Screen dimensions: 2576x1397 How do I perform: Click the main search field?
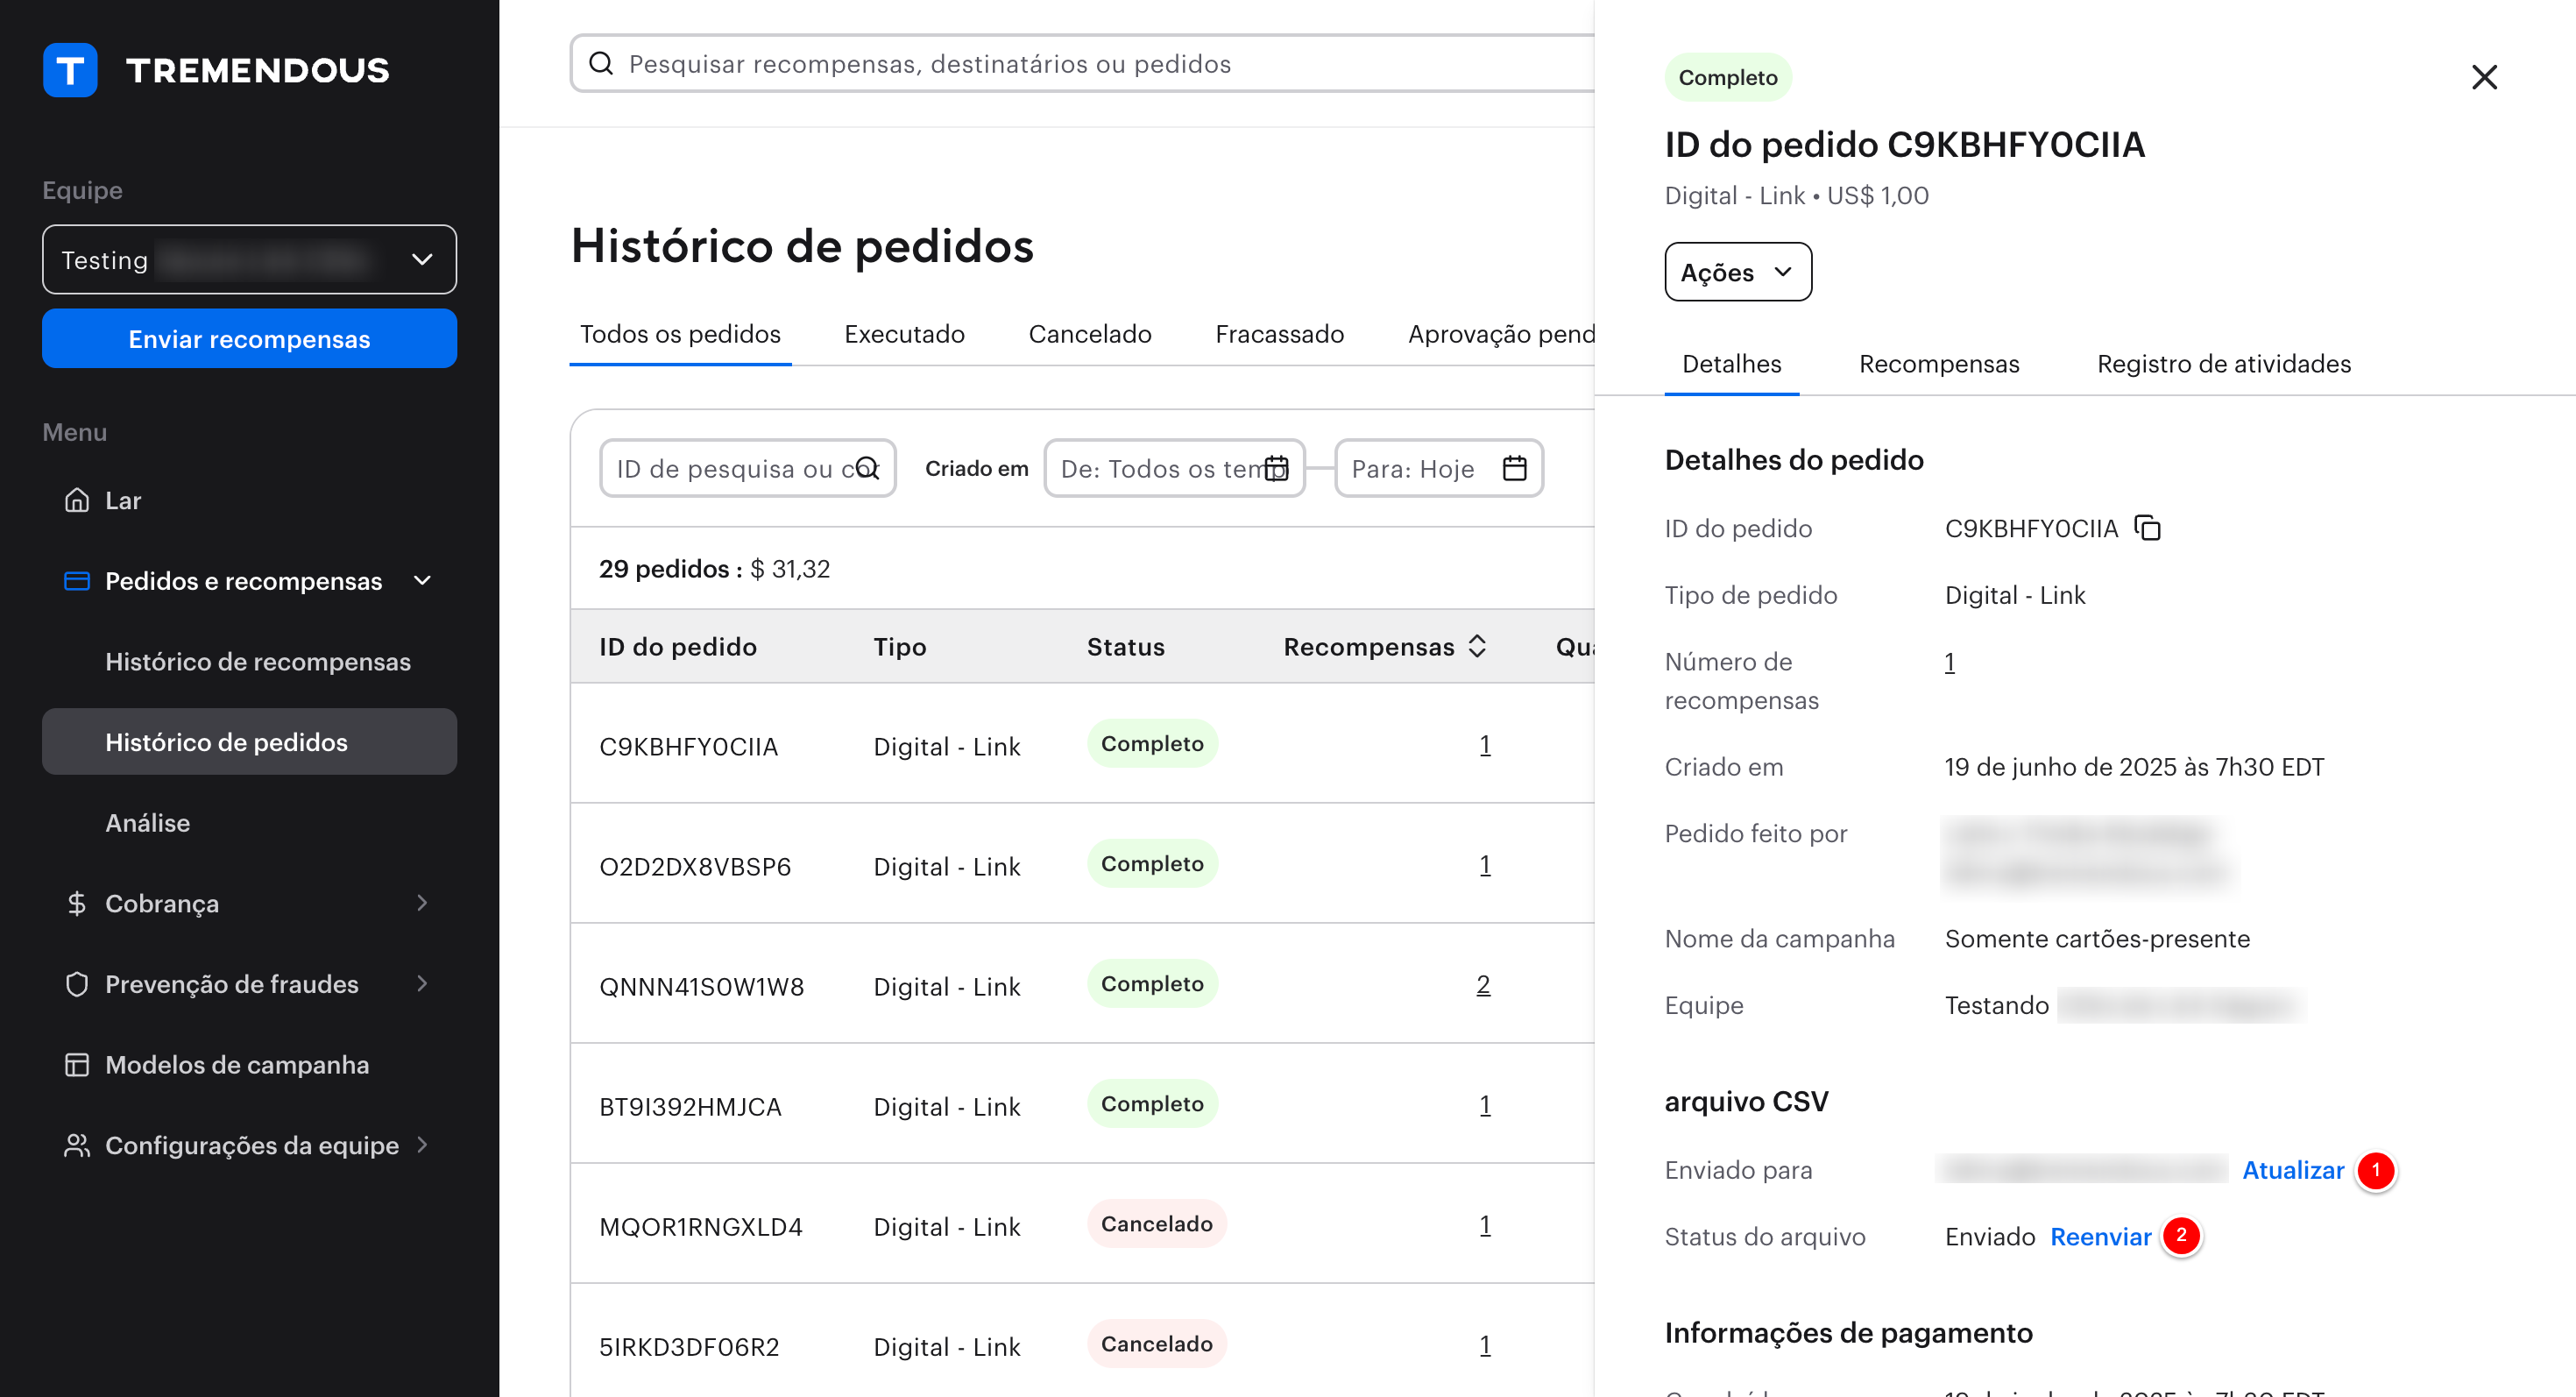pos(1080,64)
